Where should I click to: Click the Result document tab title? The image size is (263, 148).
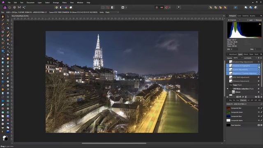pos(20,16)
